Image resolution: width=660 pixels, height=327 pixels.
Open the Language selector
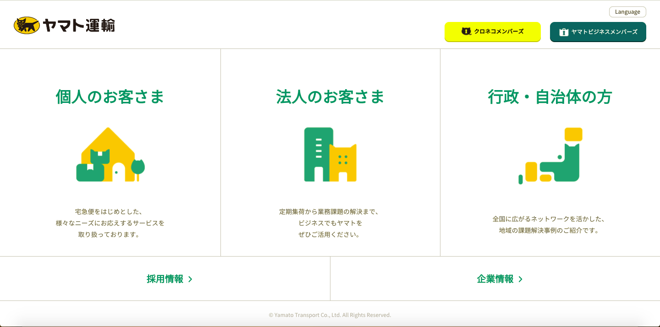click(x=627, y=12)
